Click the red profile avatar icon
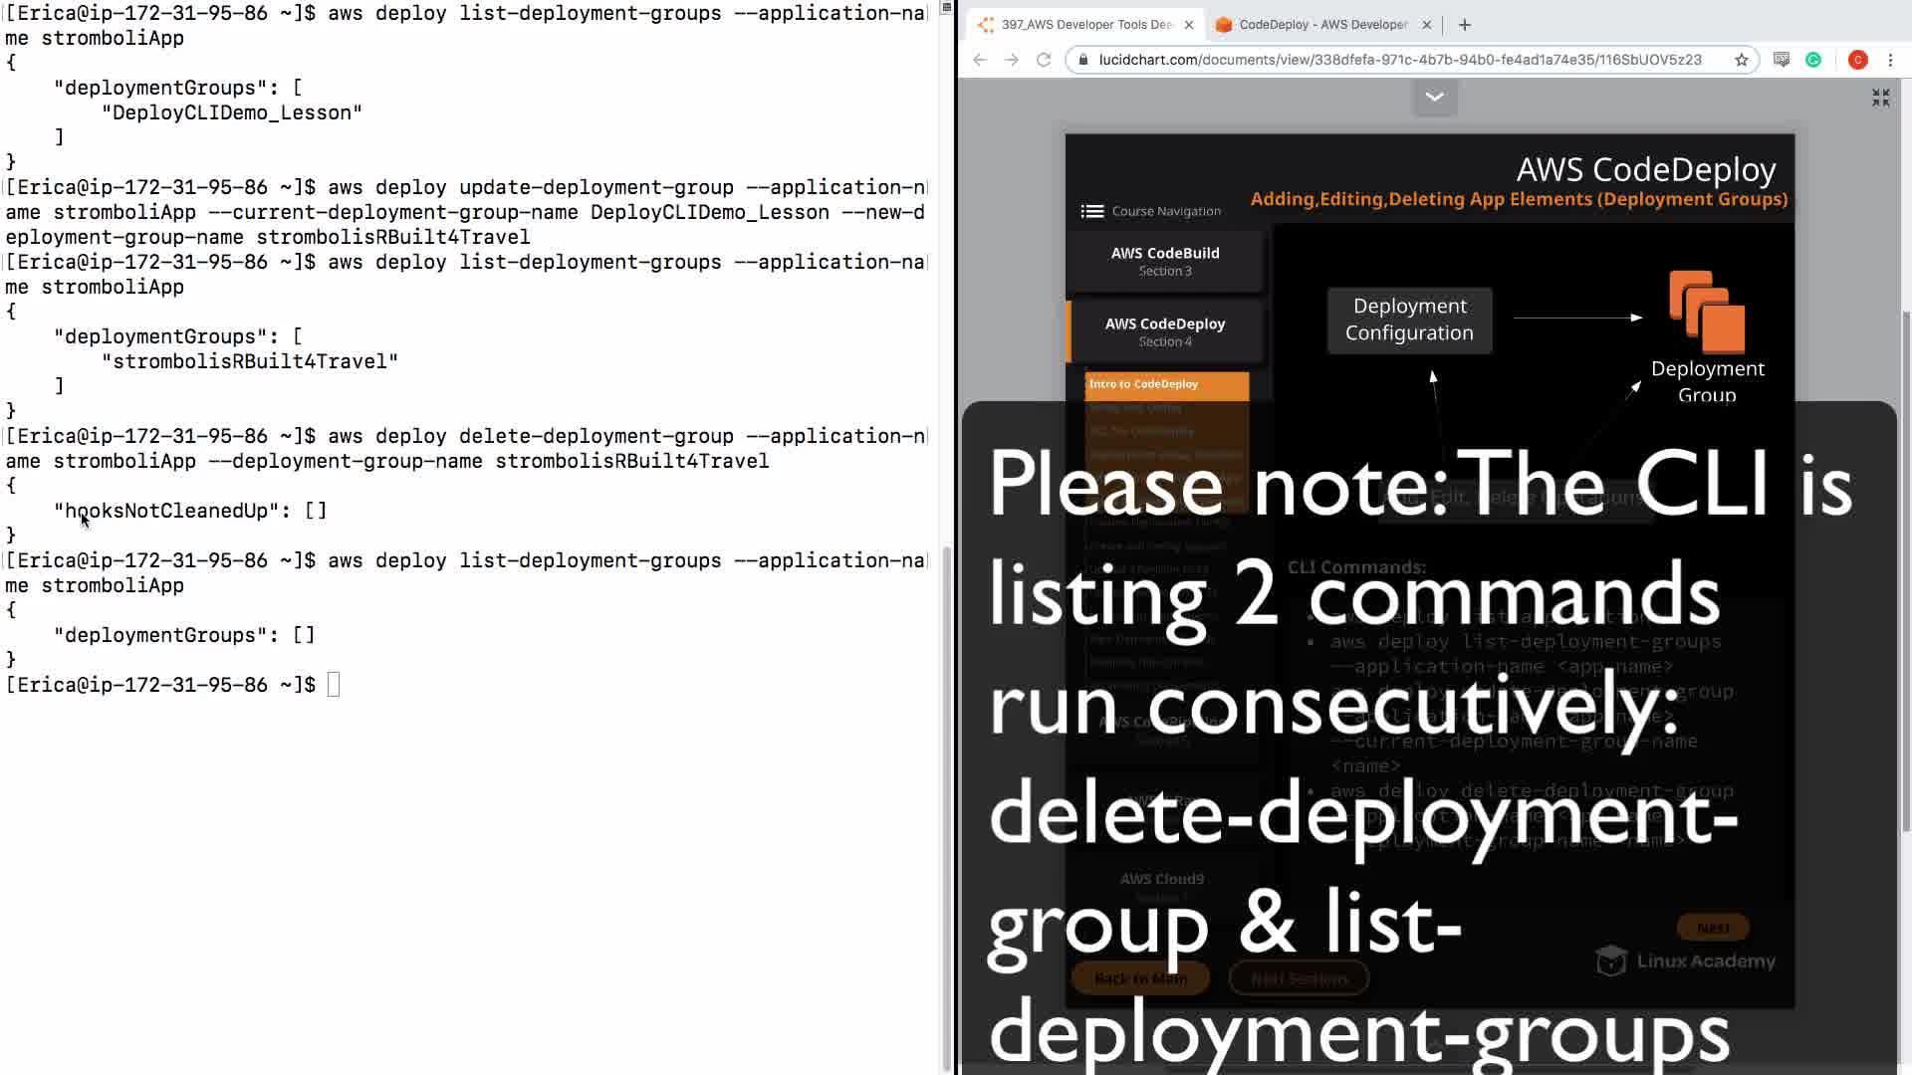This screenshot has width=1912, height=1075. pos(1857,60)
